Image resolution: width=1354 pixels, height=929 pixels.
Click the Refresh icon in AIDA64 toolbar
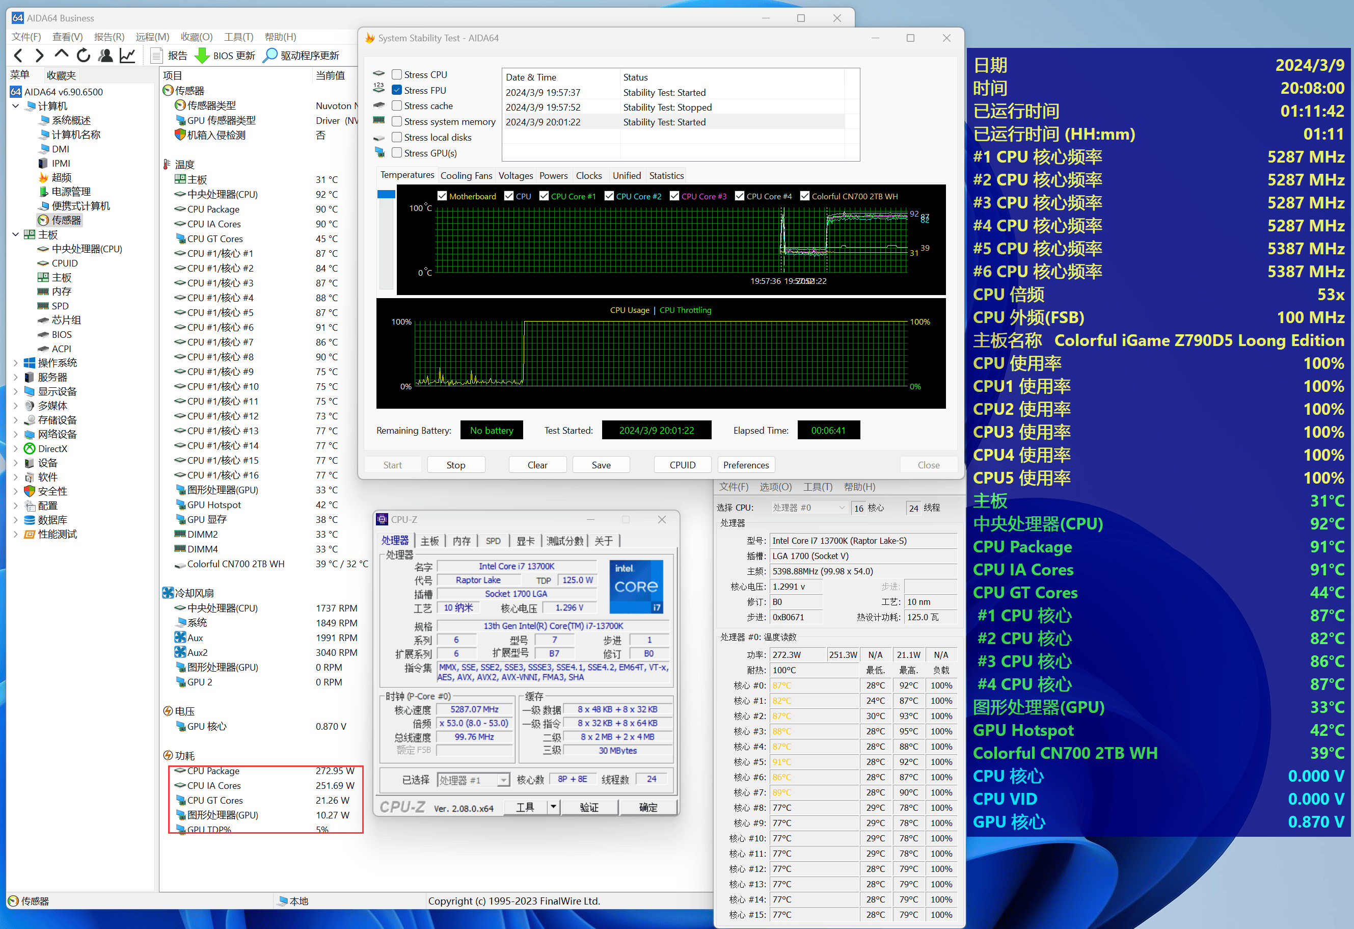click(84, 56)
